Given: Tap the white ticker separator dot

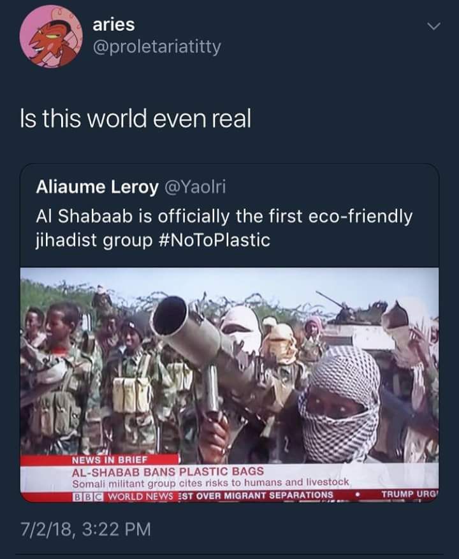Looking at the screenshot, I should coord(358,495).
